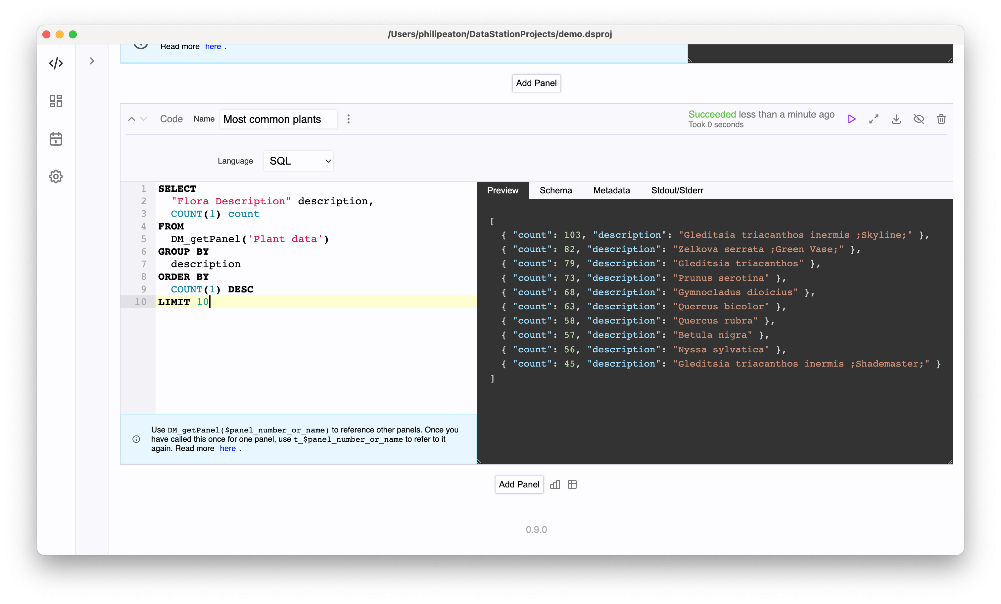
Task: Switch to the Schema tab
Action: [555, 190]
